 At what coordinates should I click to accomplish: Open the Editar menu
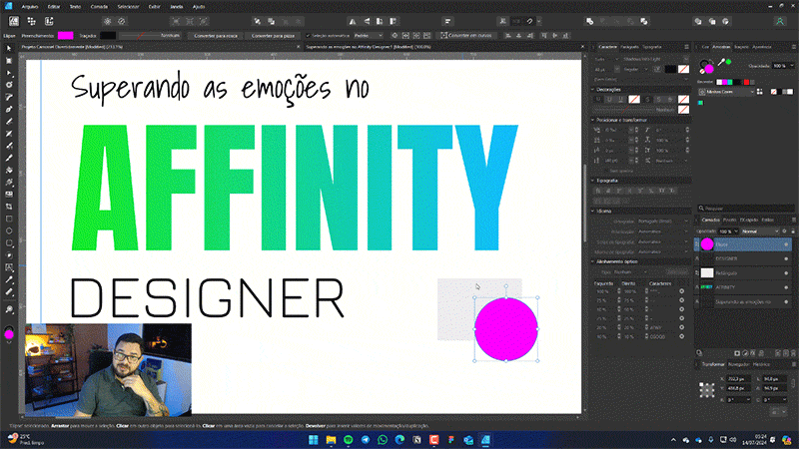click(54, 7)
